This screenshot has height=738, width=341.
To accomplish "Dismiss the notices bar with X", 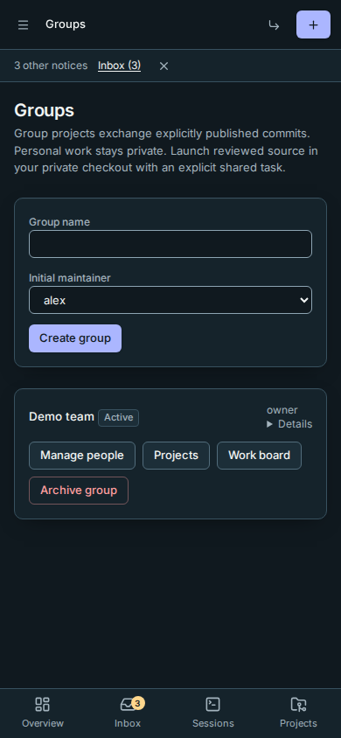I will 164,66.
